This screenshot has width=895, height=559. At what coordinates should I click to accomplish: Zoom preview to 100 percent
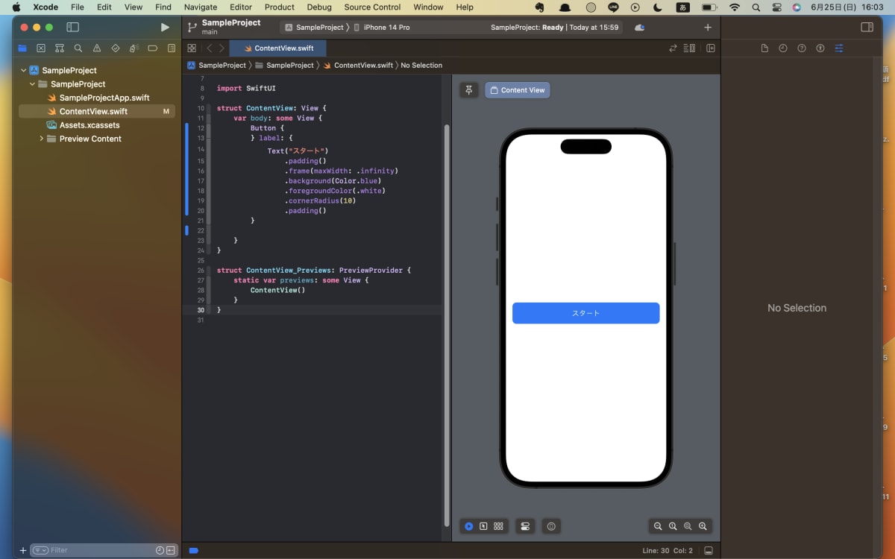tap(673, 526)
